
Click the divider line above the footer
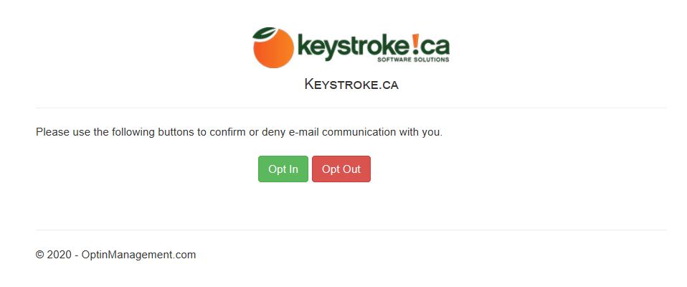pyautogui.click(x=351, y=230)
